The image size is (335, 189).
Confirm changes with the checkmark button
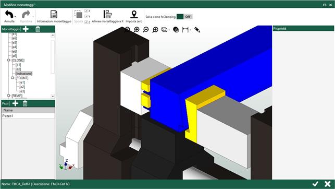[x=315, y=184]
